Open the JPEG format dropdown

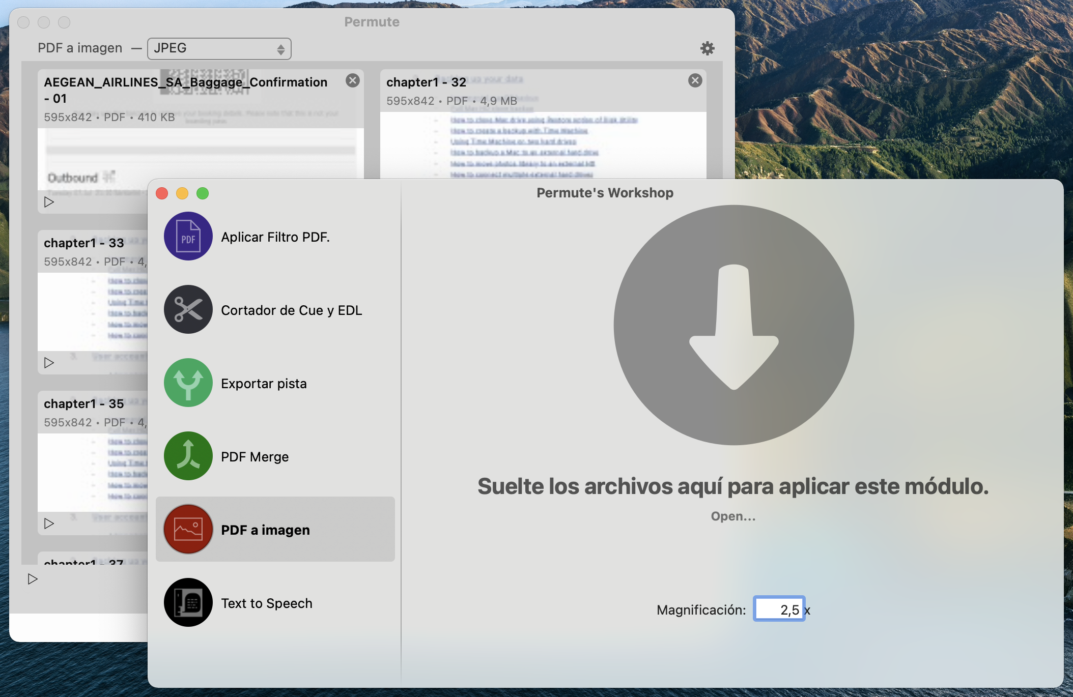click(x=219, y=48)
